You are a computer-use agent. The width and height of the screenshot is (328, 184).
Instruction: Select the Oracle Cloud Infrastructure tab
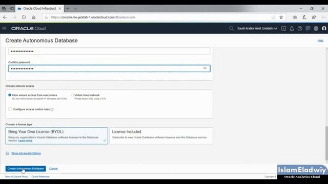pyautogui.click(x=39, y=9)
